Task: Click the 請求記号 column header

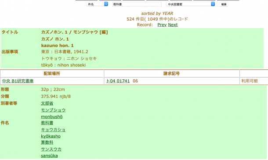Action: click(172, 74)
